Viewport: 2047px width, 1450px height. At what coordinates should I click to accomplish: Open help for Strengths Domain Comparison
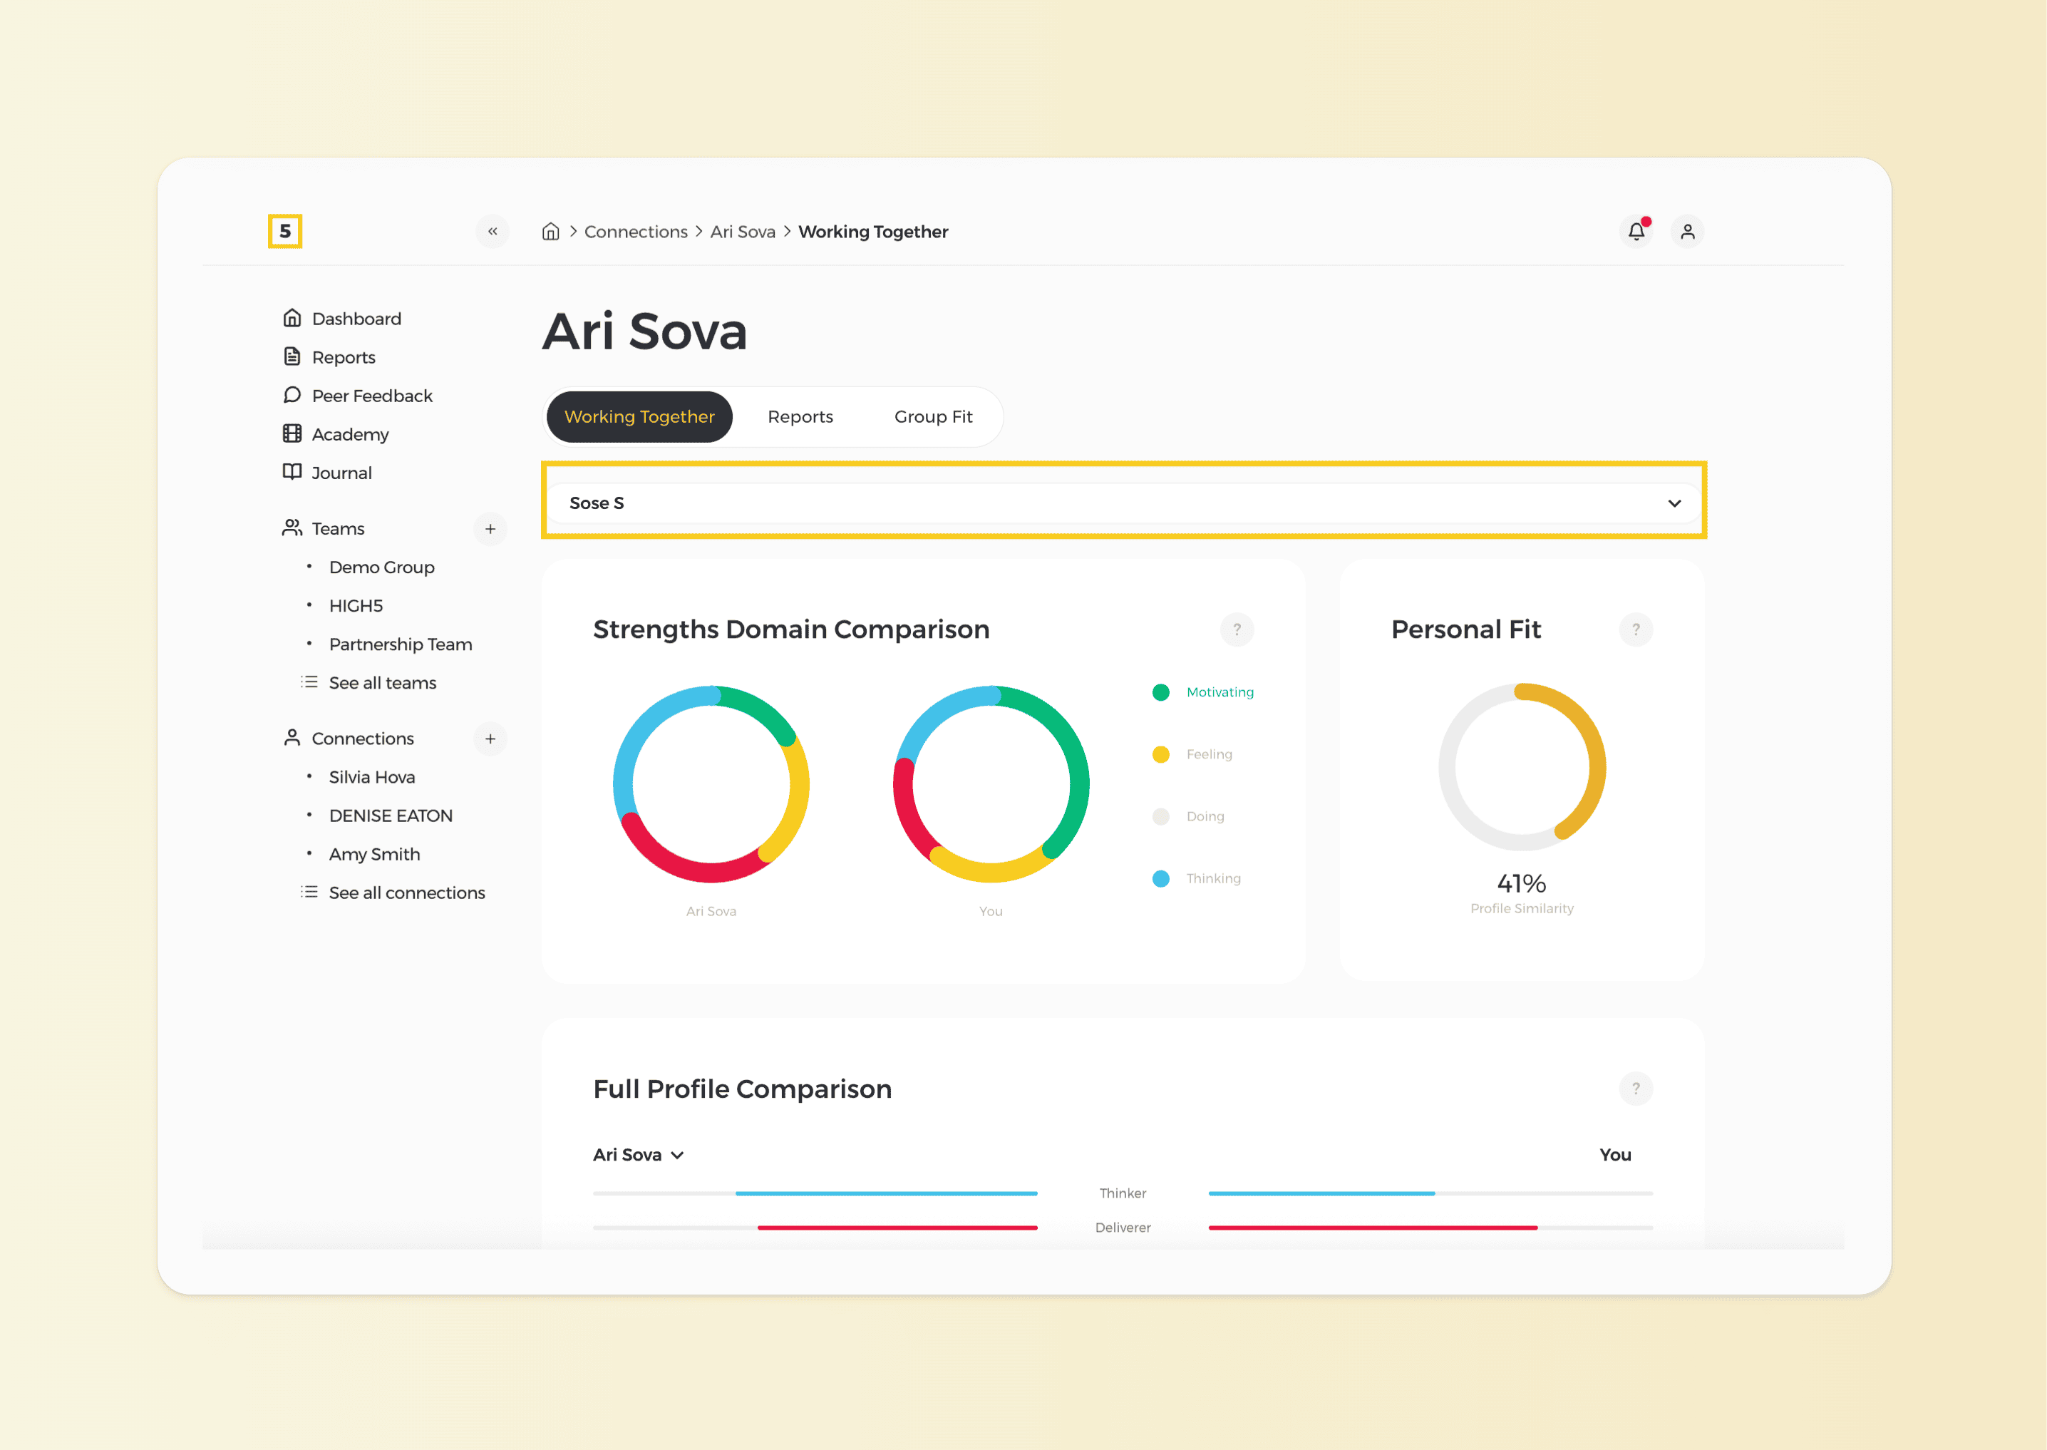pyautogui.click(x=1237, y=629)
